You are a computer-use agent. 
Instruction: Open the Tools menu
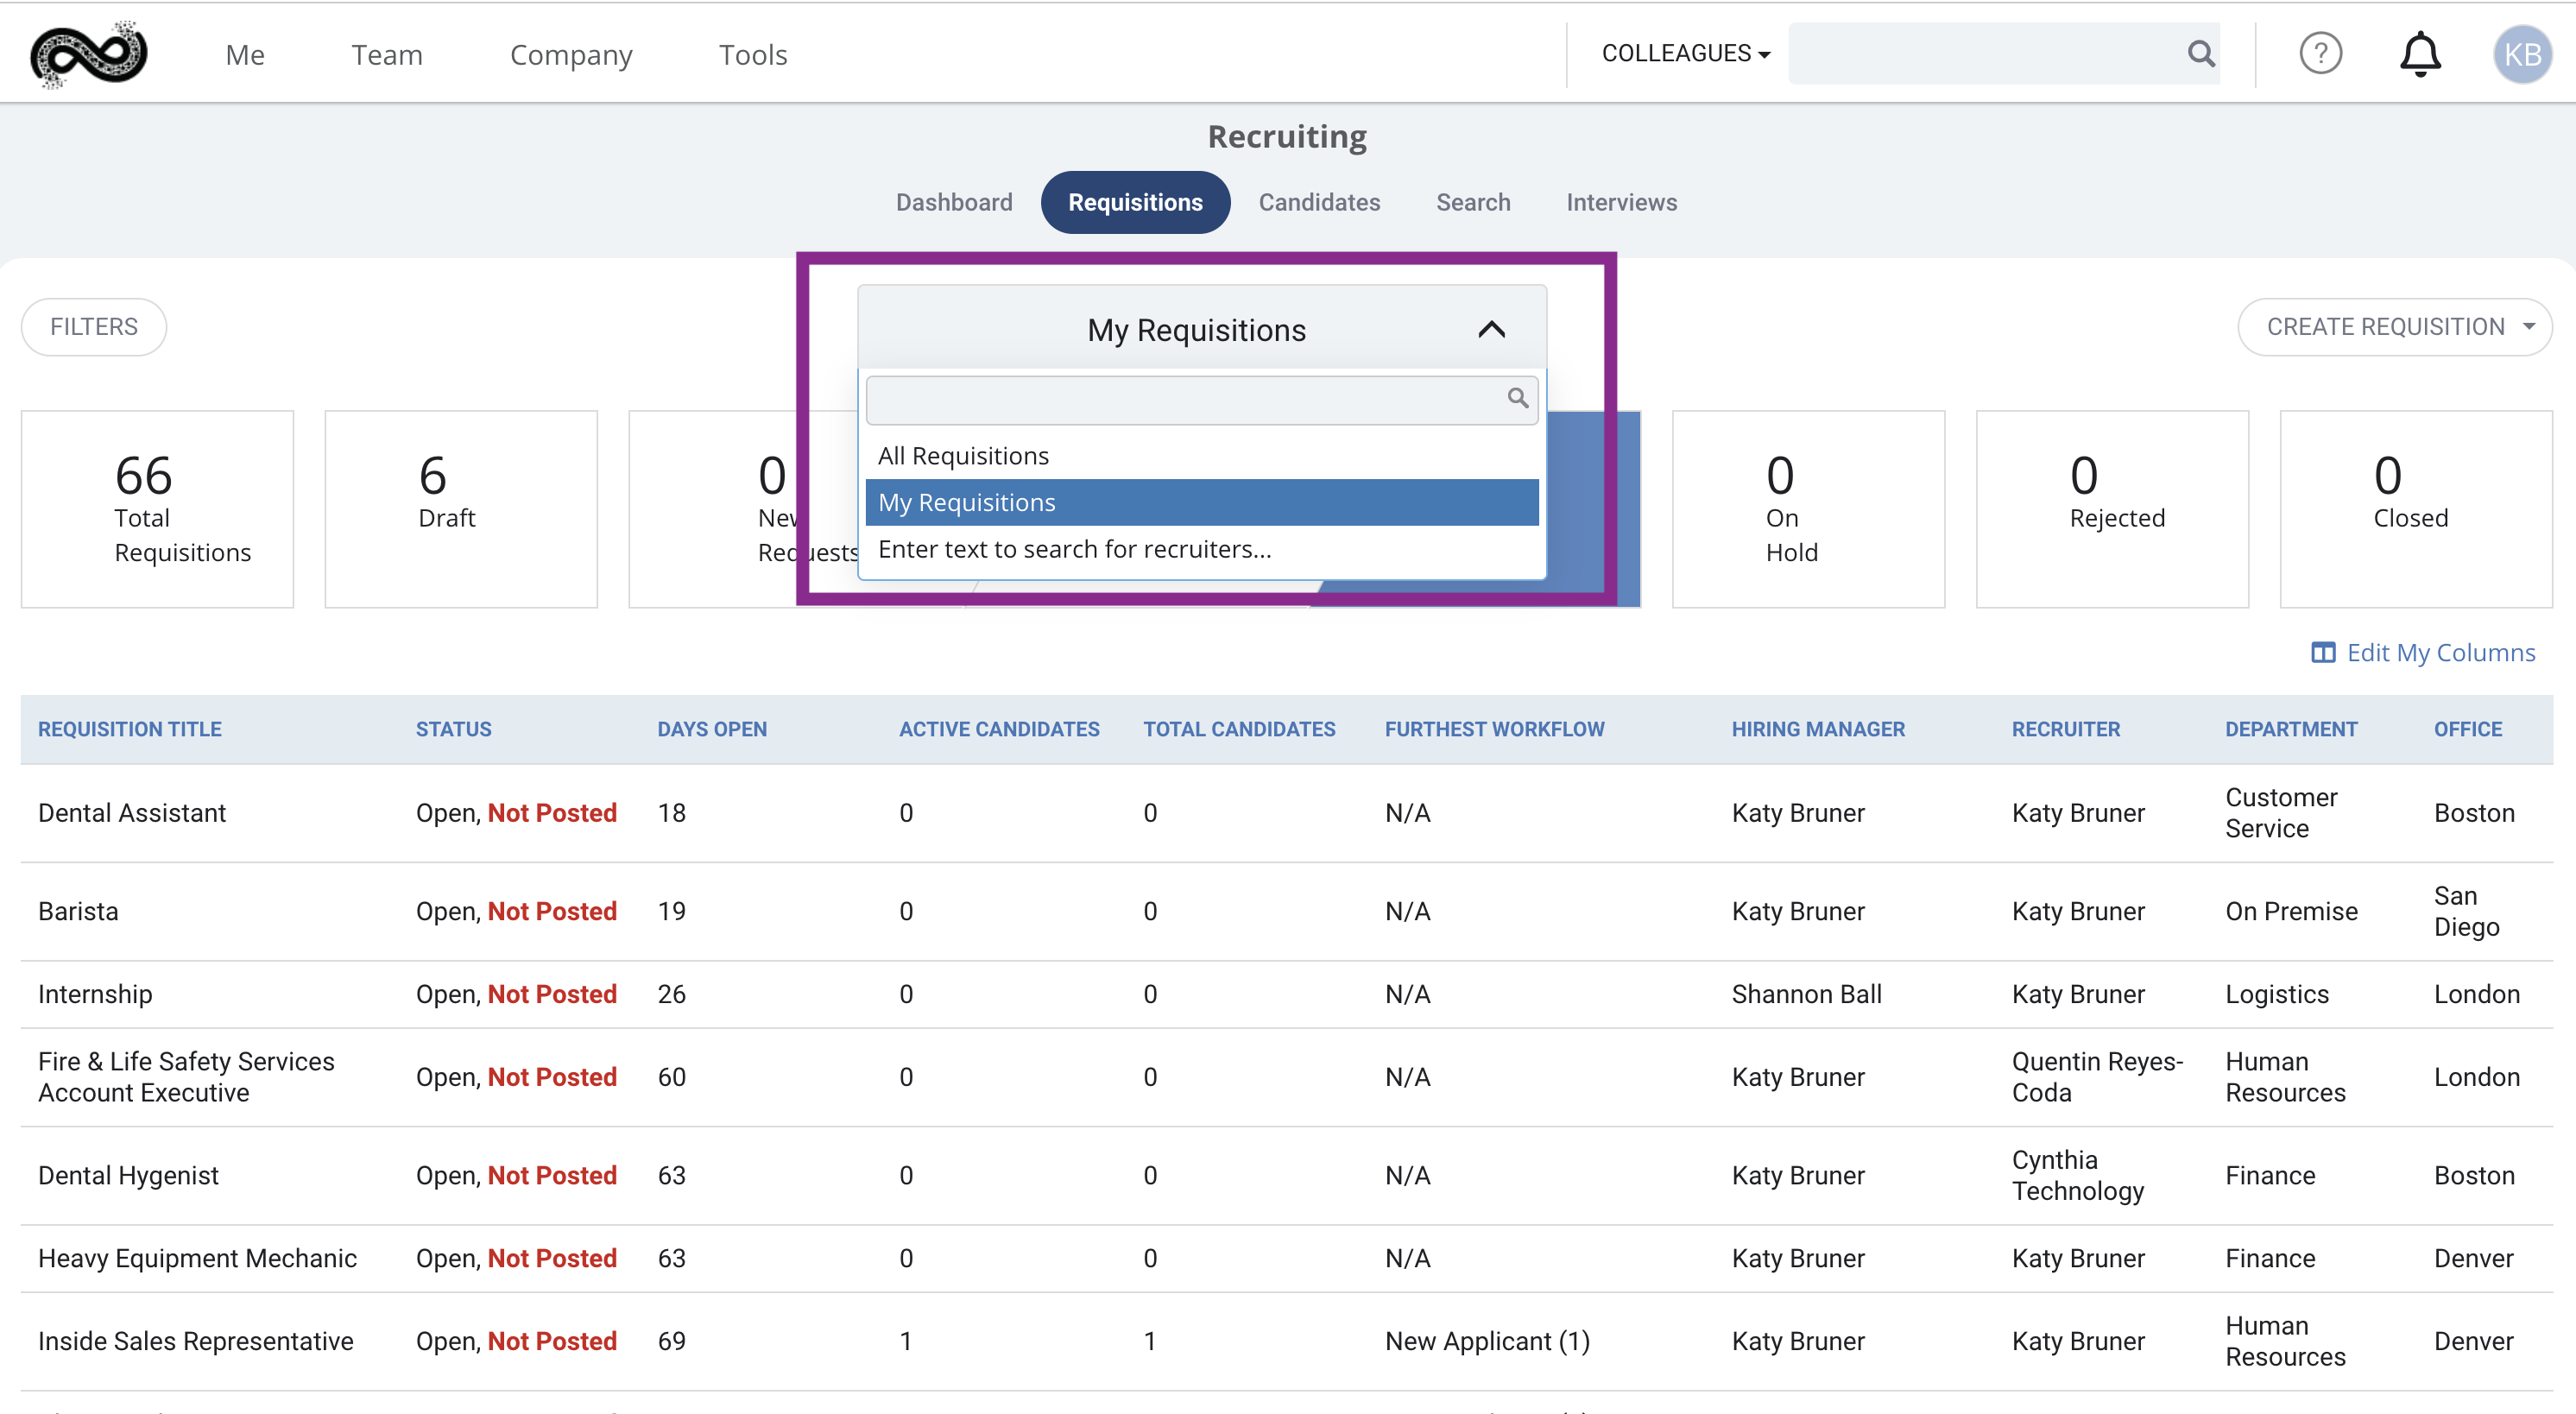pos(753,55)
